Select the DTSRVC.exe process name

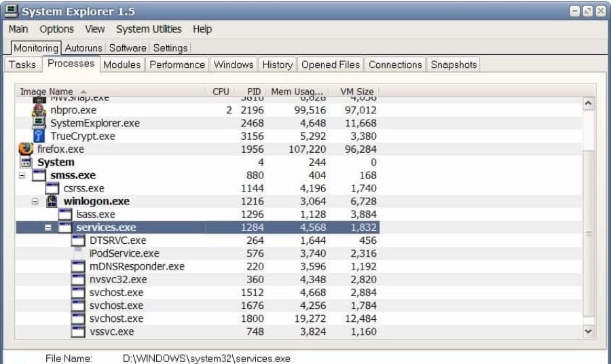117,240
